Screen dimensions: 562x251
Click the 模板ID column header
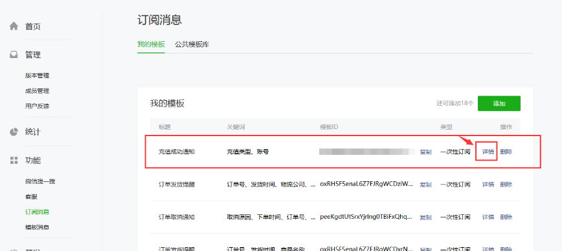click(x=329, y=127)
